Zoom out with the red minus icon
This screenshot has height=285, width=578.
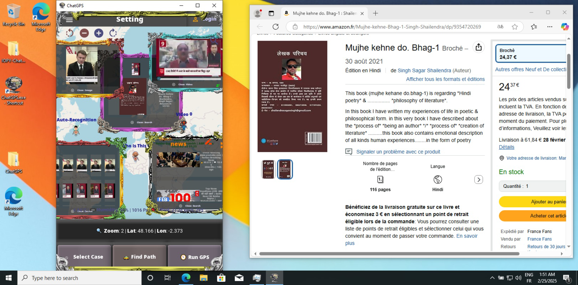pos(84,33)
